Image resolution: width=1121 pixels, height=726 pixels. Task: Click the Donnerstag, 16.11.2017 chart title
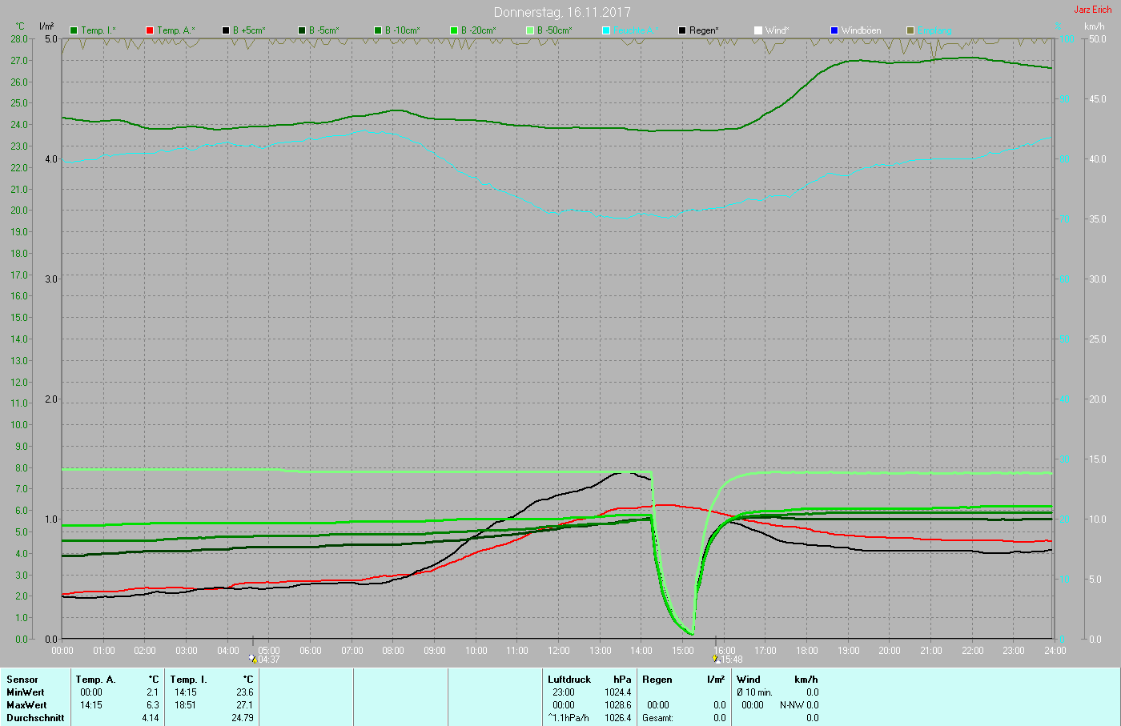(561, 12)
